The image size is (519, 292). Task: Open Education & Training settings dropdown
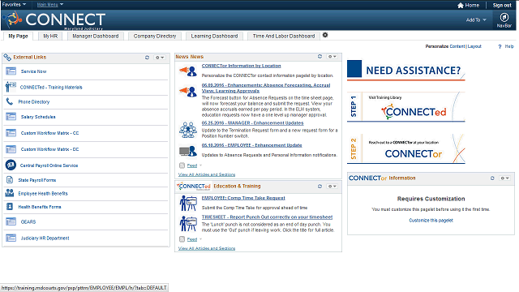pos(332,186)
